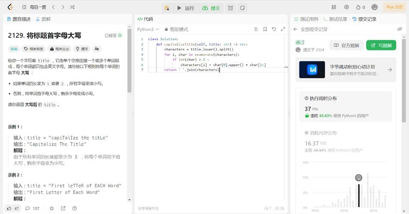Like the problem thumbs-up 47

pyautogui.click(x=13, y=208)
